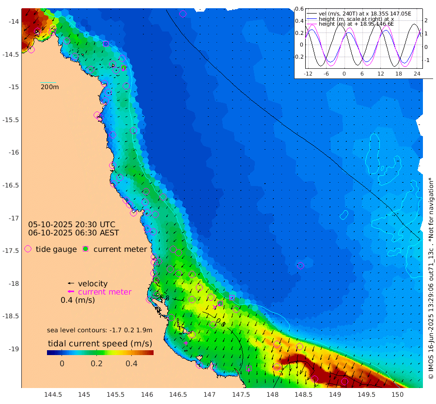
Task: Click the latitude axis label '-16'
Action: [14, 153]
